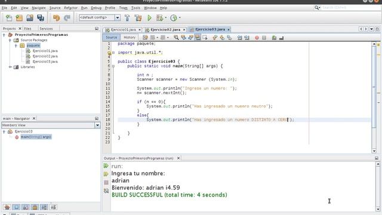Click the History view button

click(x=130, y=38)
